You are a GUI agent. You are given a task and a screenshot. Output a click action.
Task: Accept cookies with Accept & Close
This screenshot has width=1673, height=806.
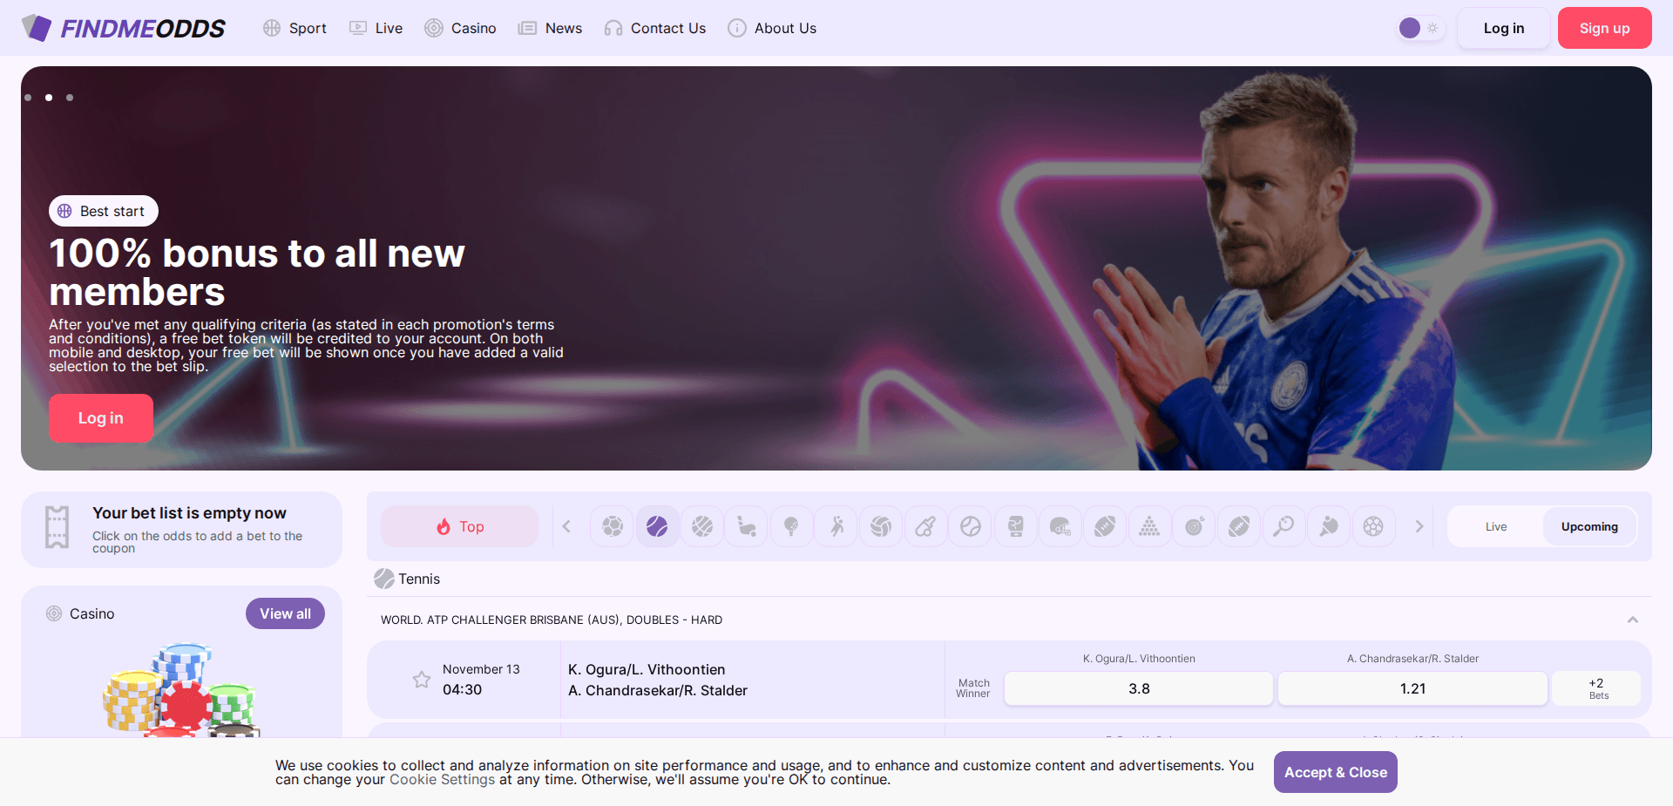1335,772
